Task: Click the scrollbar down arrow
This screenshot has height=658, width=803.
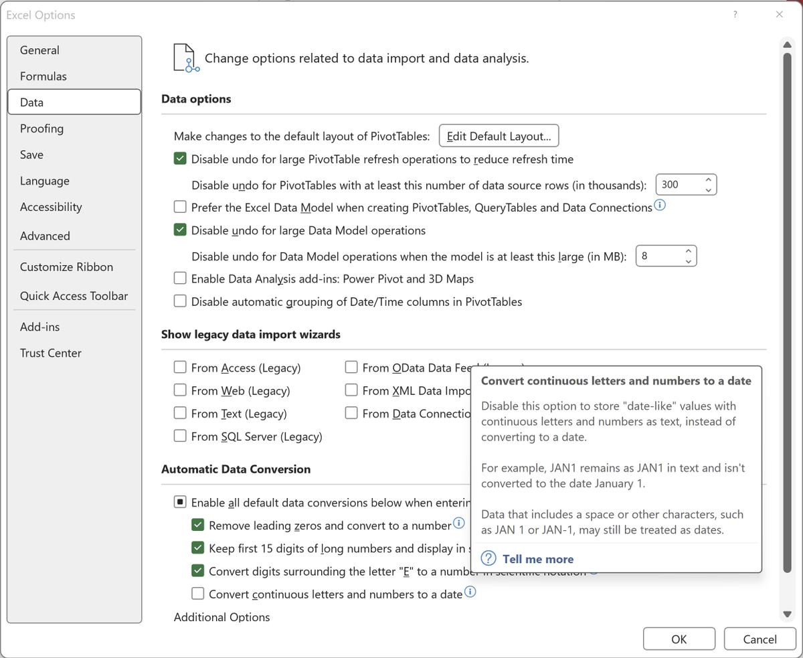Action: click(787, 614)
